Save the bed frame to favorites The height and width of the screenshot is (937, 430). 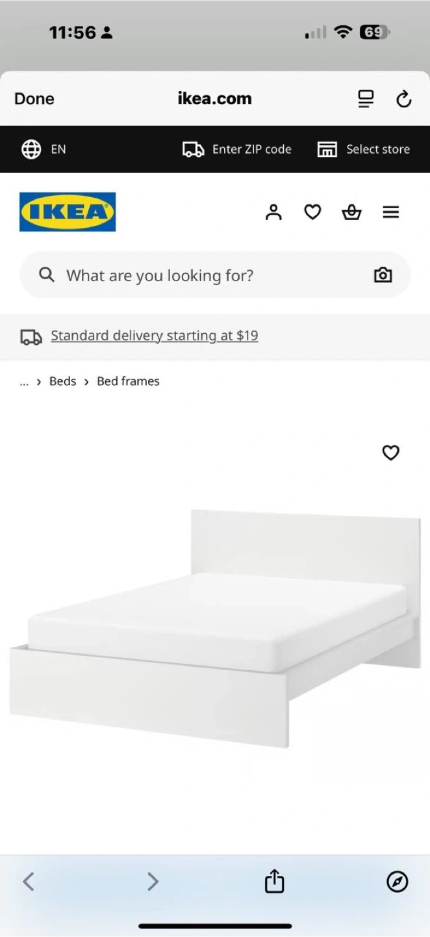[390, 453]
